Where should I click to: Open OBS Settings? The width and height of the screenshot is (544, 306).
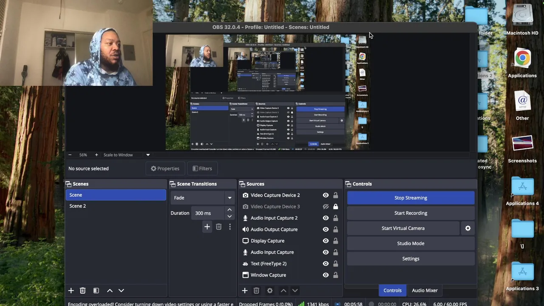tap(411, 259)
